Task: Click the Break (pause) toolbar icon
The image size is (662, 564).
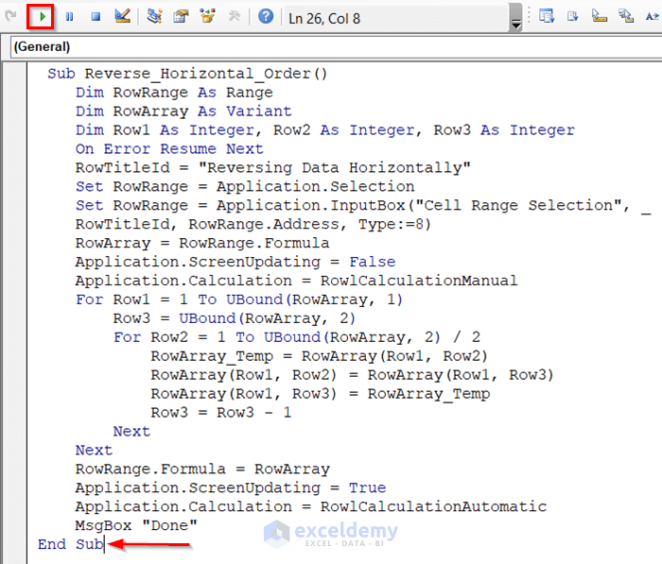Action: (x=69, y=17)
